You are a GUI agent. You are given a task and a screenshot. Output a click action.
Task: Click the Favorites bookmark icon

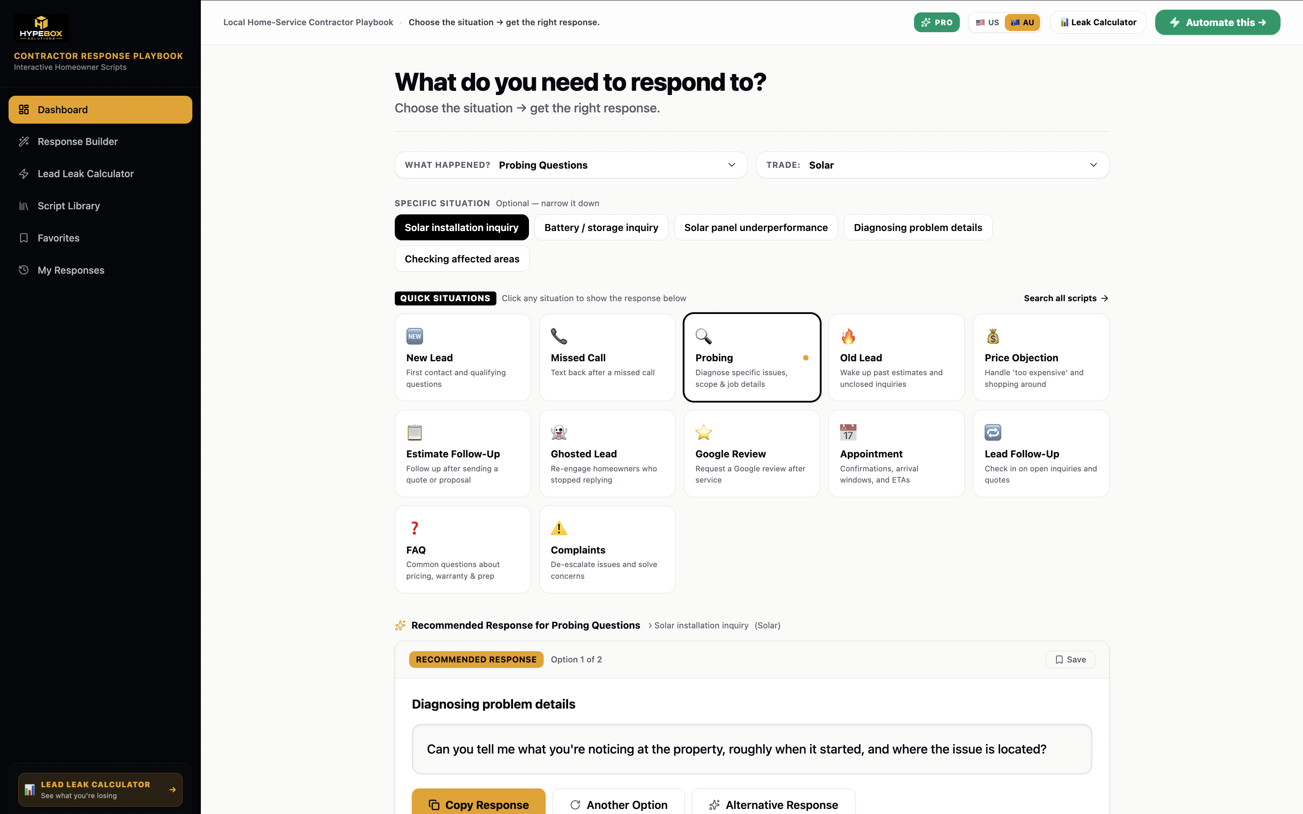point(24,238)
